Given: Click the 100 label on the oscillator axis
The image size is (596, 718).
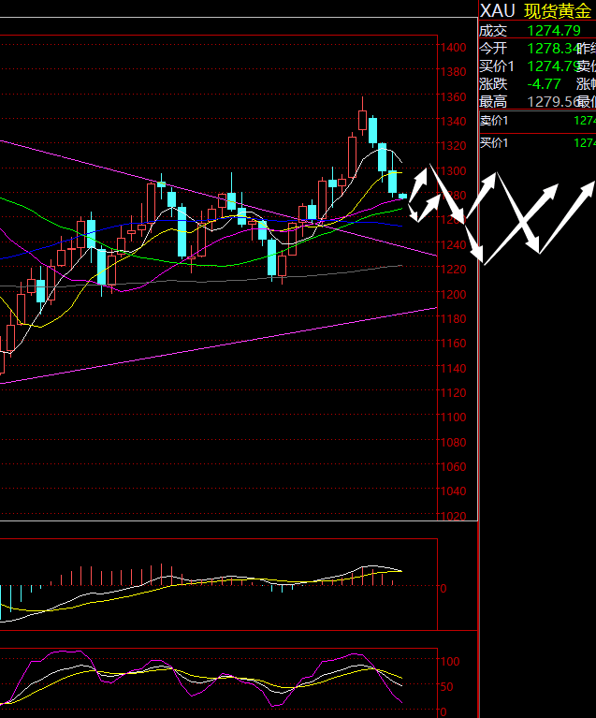Looking at the screenshot, I should (450, 661).
